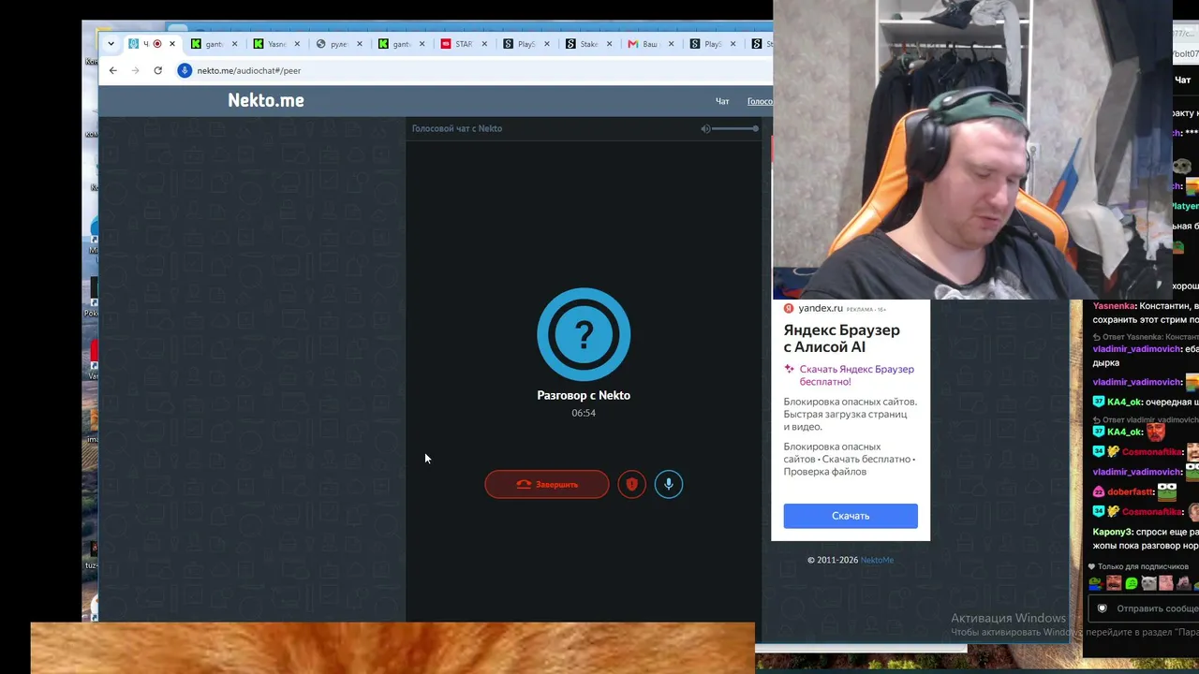
Task: Click the question-mark Nekto avatar
Action: click(584, 334)
